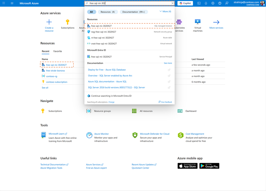266x191 pixels.
Task: Open the Cloud Shell icon
Action: (x=199, y=3)
